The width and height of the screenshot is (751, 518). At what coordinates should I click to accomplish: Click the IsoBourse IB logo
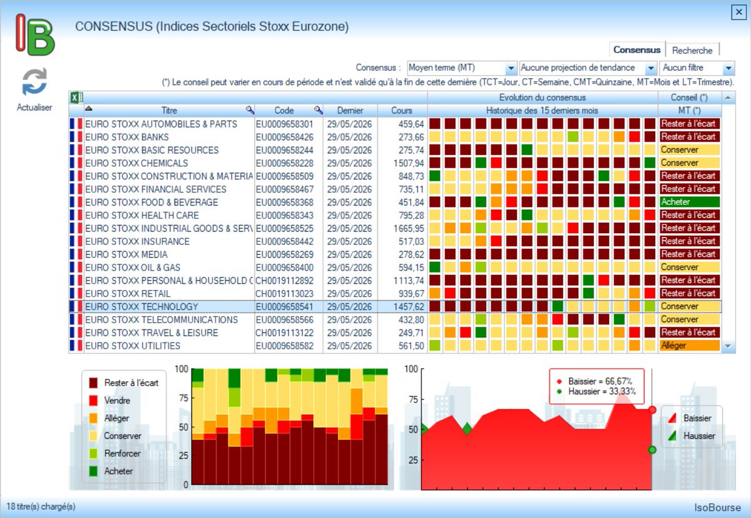(x=35, y=36)
